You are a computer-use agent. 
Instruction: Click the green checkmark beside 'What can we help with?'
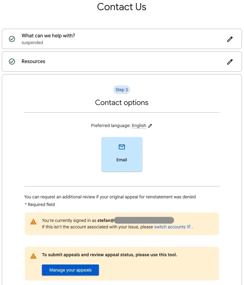point(12,39)
